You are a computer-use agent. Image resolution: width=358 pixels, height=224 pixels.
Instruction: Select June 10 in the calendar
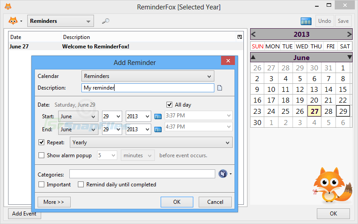coord(271,89)
